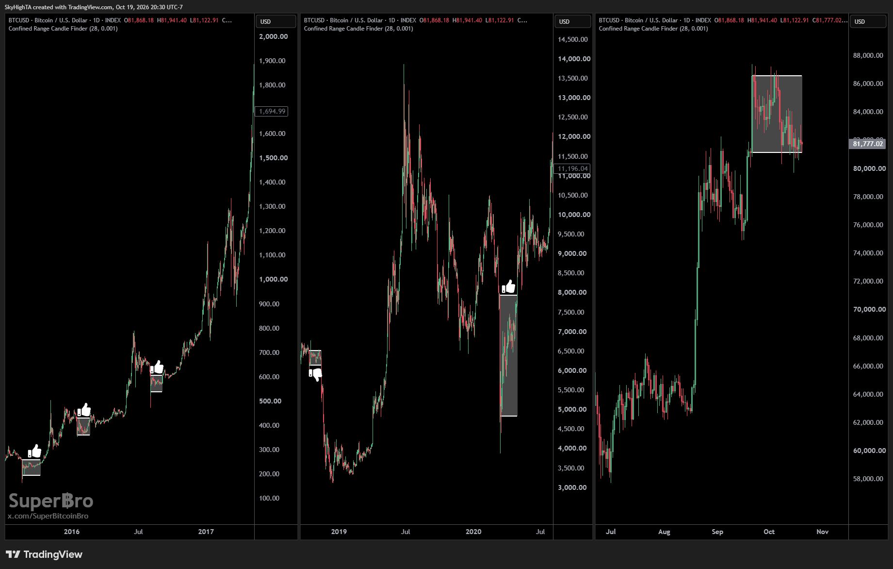Screen dimensions: 893x569
Task: Click the Oct label on the time axis
Action: pyautogui.click(x=769, y=532)
